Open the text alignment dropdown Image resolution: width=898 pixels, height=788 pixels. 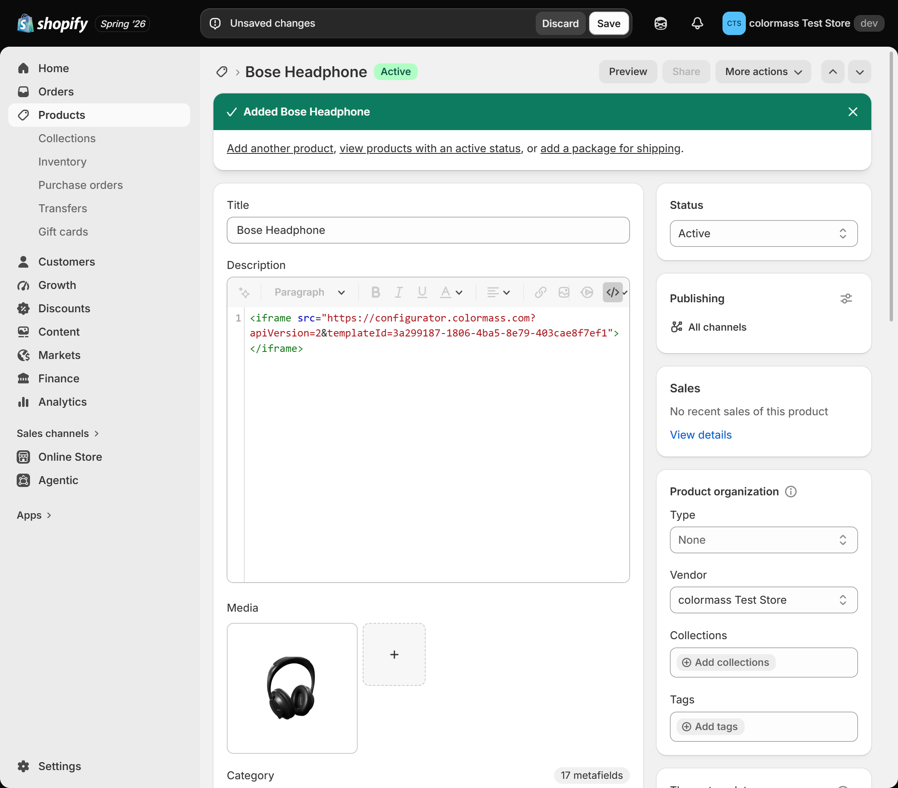point(499,292)
